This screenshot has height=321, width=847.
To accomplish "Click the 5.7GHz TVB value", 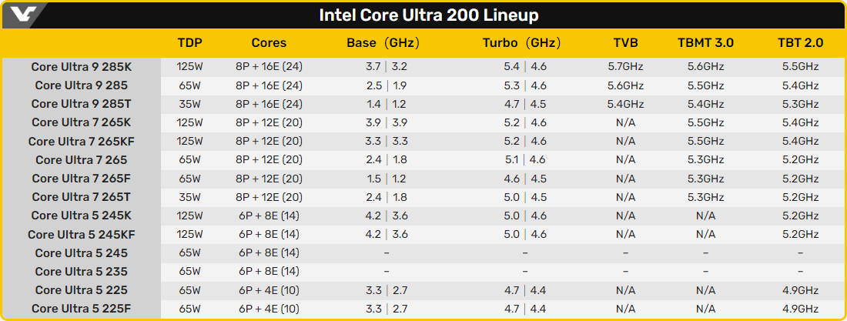I will 625,67.
